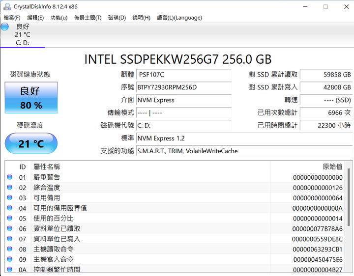This screenshot has width=354, height=276.
Task: Click the standard field NVM Express 1.2
Action: tap(244, 138)
